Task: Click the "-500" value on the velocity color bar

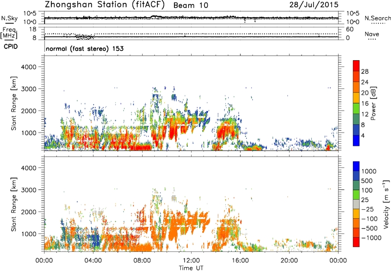Action: click(x=369, y=228)
